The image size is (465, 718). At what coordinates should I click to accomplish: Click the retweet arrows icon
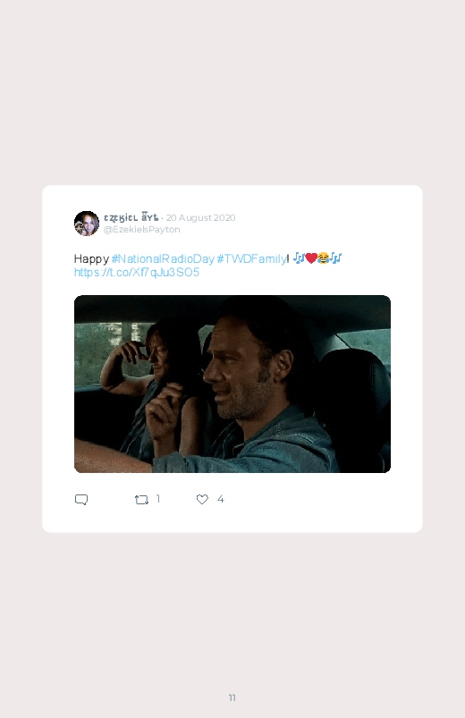coord(141,500)
